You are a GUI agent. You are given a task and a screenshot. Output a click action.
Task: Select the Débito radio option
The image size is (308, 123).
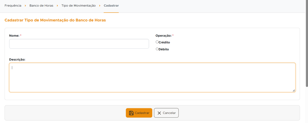pyautogui.click(x=157, y=49)
